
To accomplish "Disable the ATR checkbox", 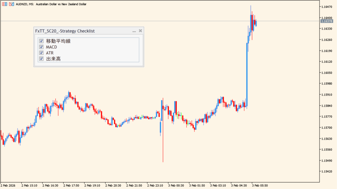I will click(x=41, y=53).
